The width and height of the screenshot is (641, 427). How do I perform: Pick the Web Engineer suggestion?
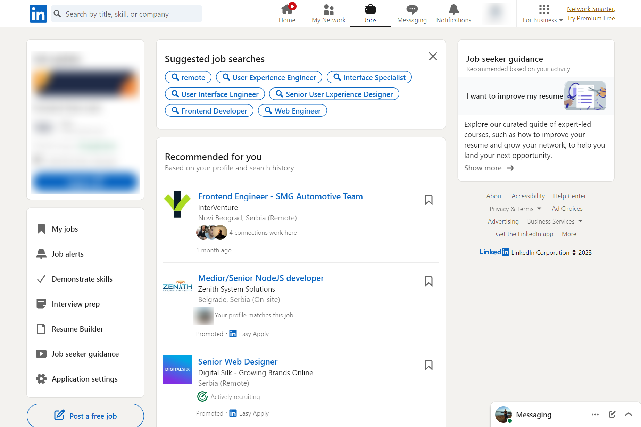(x=292, y=111)
